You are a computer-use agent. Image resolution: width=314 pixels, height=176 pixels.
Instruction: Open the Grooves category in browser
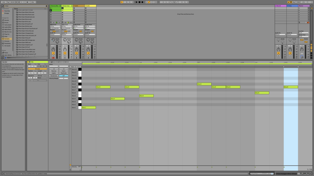pyautogui.click(x=7, y=41)
